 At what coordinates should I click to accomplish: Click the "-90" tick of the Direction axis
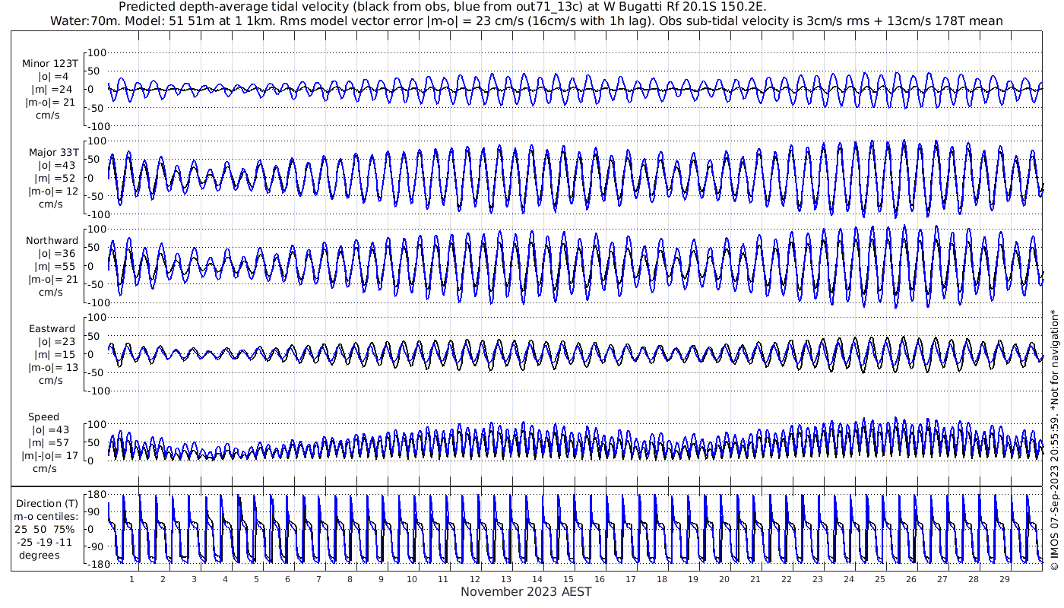point(97,546)
